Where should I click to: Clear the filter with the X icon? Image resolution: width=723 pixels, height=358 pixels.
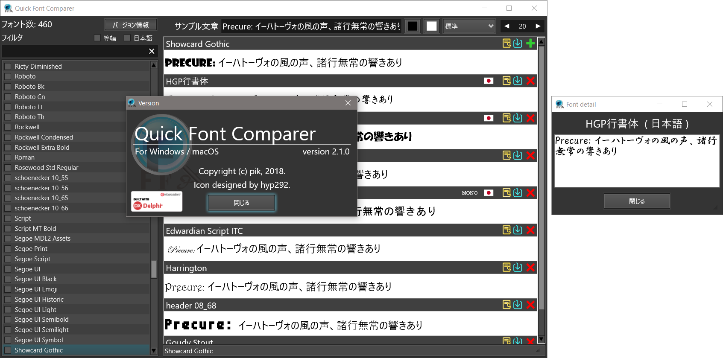152,51
